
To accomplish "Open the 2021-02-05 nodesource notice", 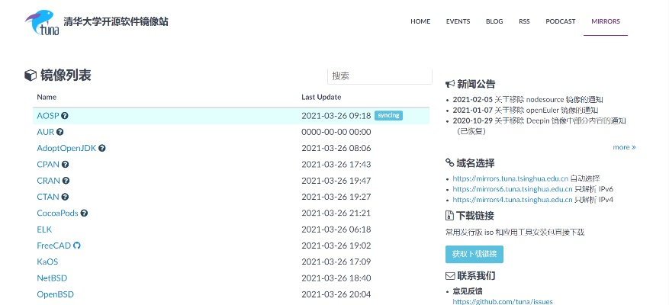I will (x=528, y=100).
